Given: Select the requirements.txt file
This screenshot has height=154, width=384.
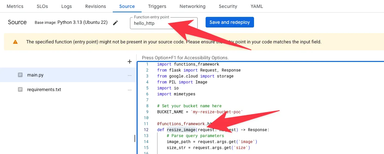Looking at the screenshot, I should click(x=44, y=89).
